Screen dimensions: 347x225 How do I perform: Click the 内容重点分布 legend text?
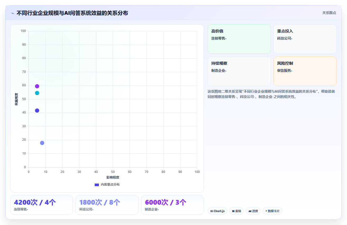point(110,185)
